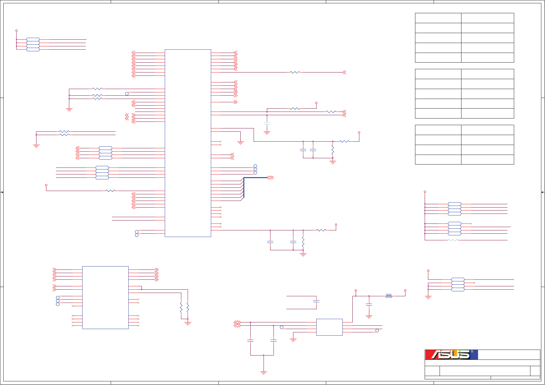Select the smallest IC box beside the inductor
Image resolution: width=545 pixels, height=385 pixels.
click(x=330, y=327)
